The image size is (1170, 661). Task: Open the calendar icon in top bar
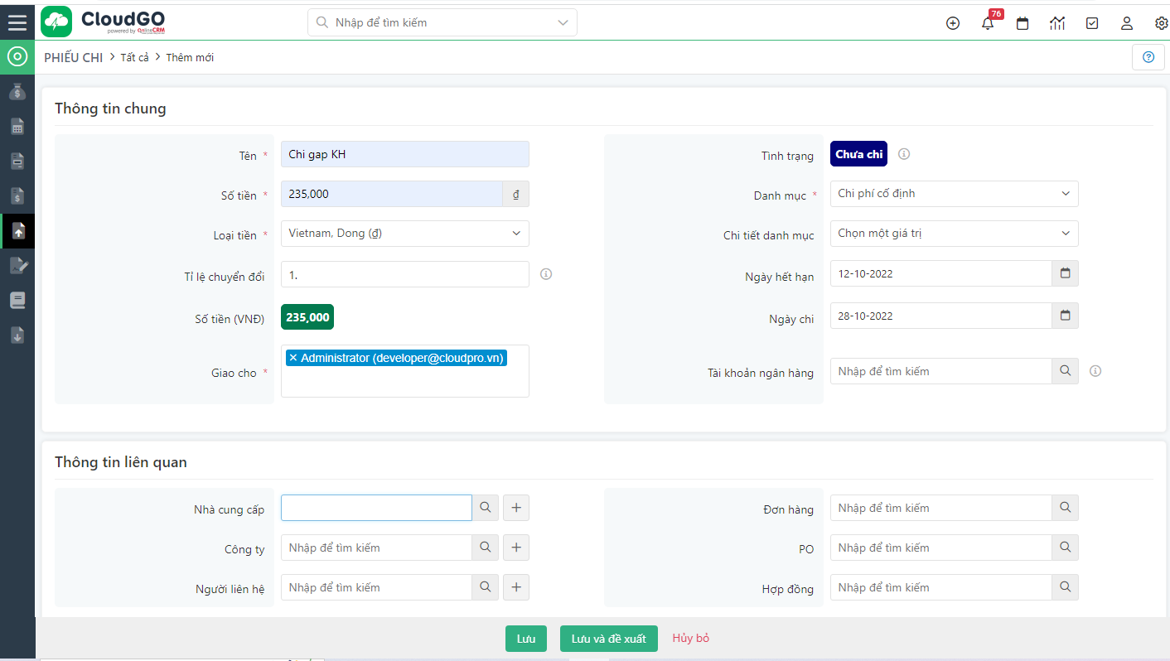pos(1022,23)
